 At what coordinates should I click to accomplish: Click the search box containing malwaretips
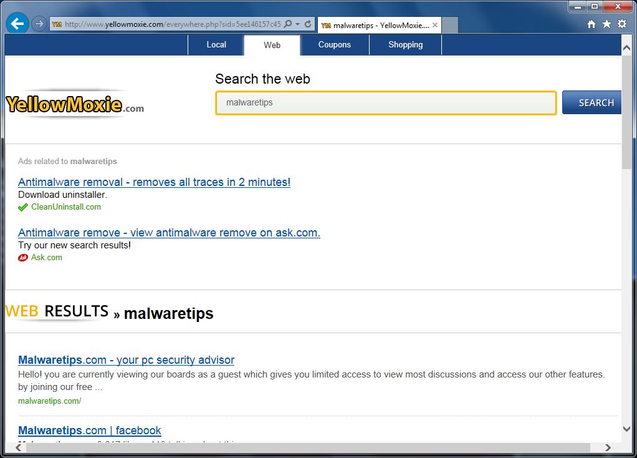pyautogui.click(x=386, y=103)
